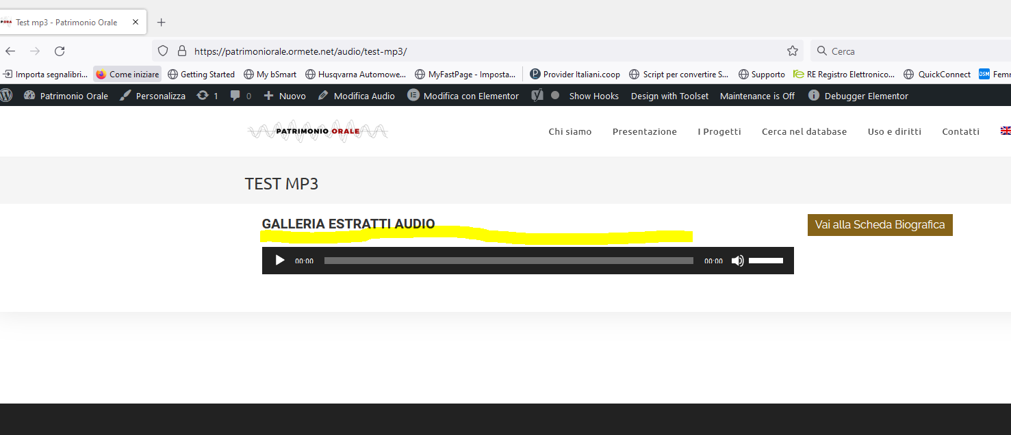This screenshot has width=1011, height=435.
Task: Open pending updates in admin bar
Action: [207, 96]
